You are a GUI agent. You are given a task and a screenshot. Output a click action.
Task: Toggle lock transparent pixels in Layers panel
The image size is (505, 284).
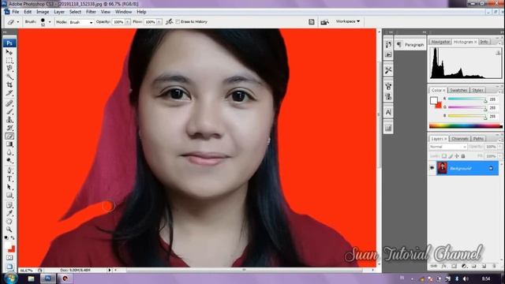(444, 156)
